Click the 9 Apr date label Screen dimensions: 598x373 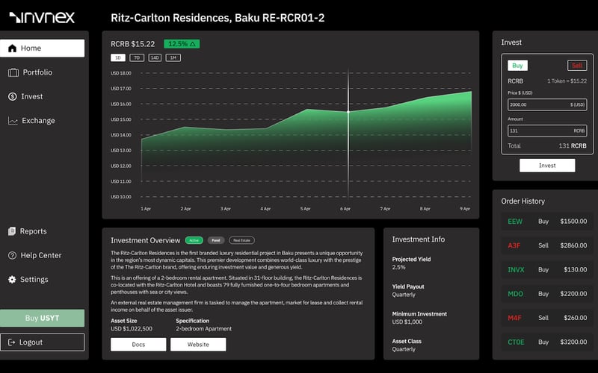[x=465, y=209]
